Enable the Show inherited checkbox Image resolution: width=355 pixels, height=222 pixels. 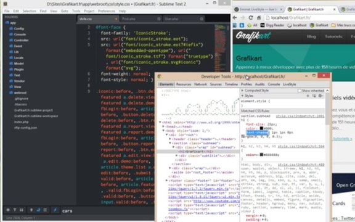[x=300, y=91]
